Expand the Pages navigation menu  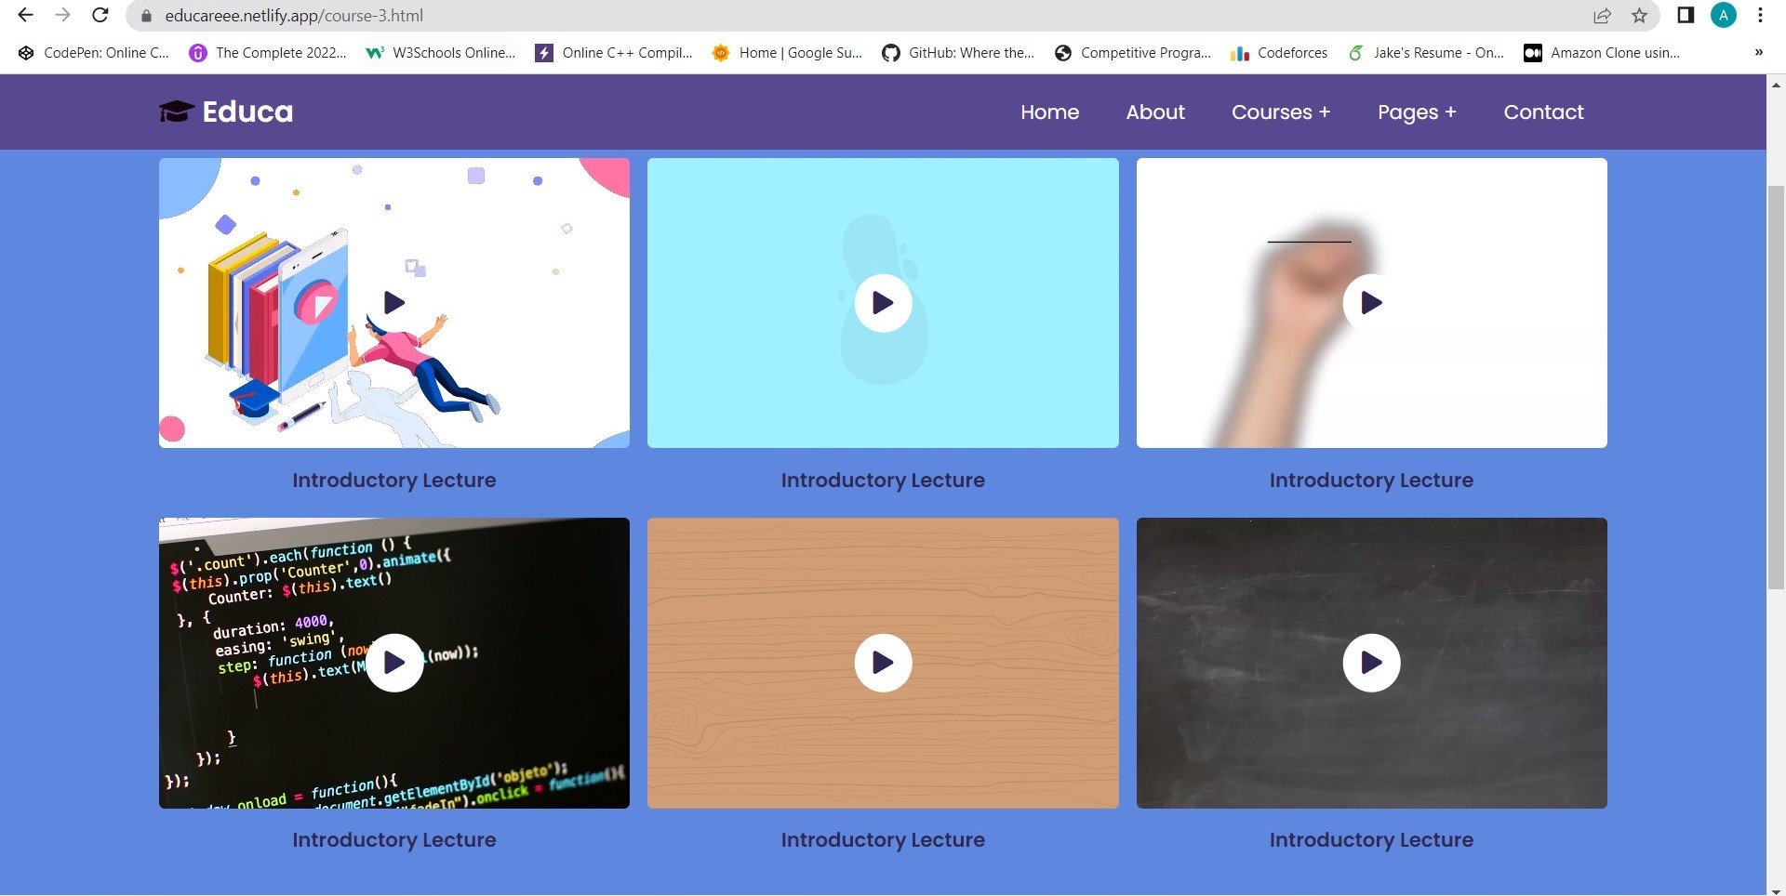point(1416,112)
